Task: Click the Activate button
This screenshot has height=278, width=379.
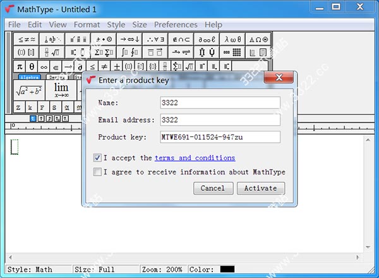Action: coord(261,188)
